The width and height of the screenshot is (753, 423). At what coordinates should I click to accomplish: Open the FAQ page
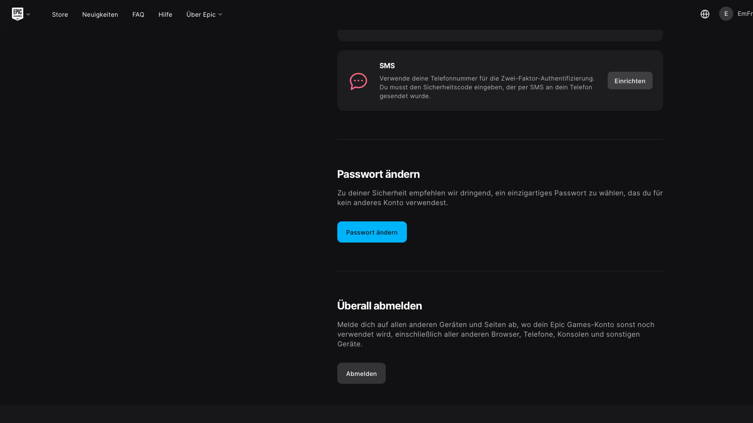pyautogui.click(x=138, y=15)
